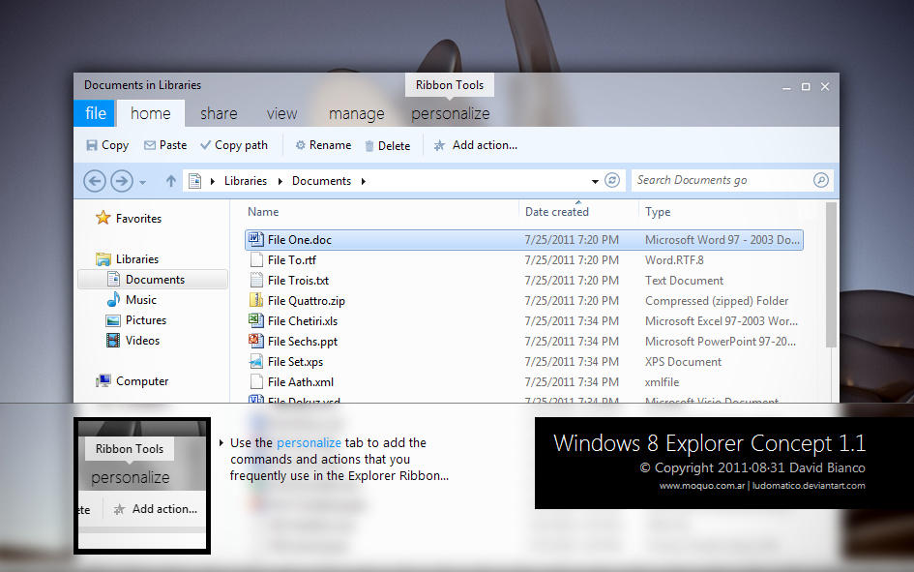Select the Computer icon in the sidebar
The width and height of the screenshot is (914, 572).
tap(103, 381)
